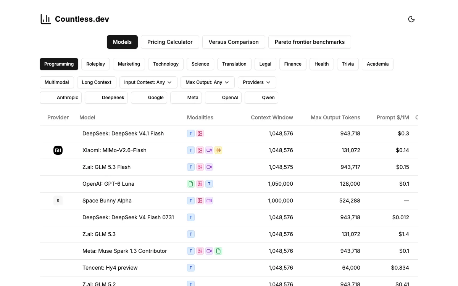Toggle the Long Context filter

97,82
